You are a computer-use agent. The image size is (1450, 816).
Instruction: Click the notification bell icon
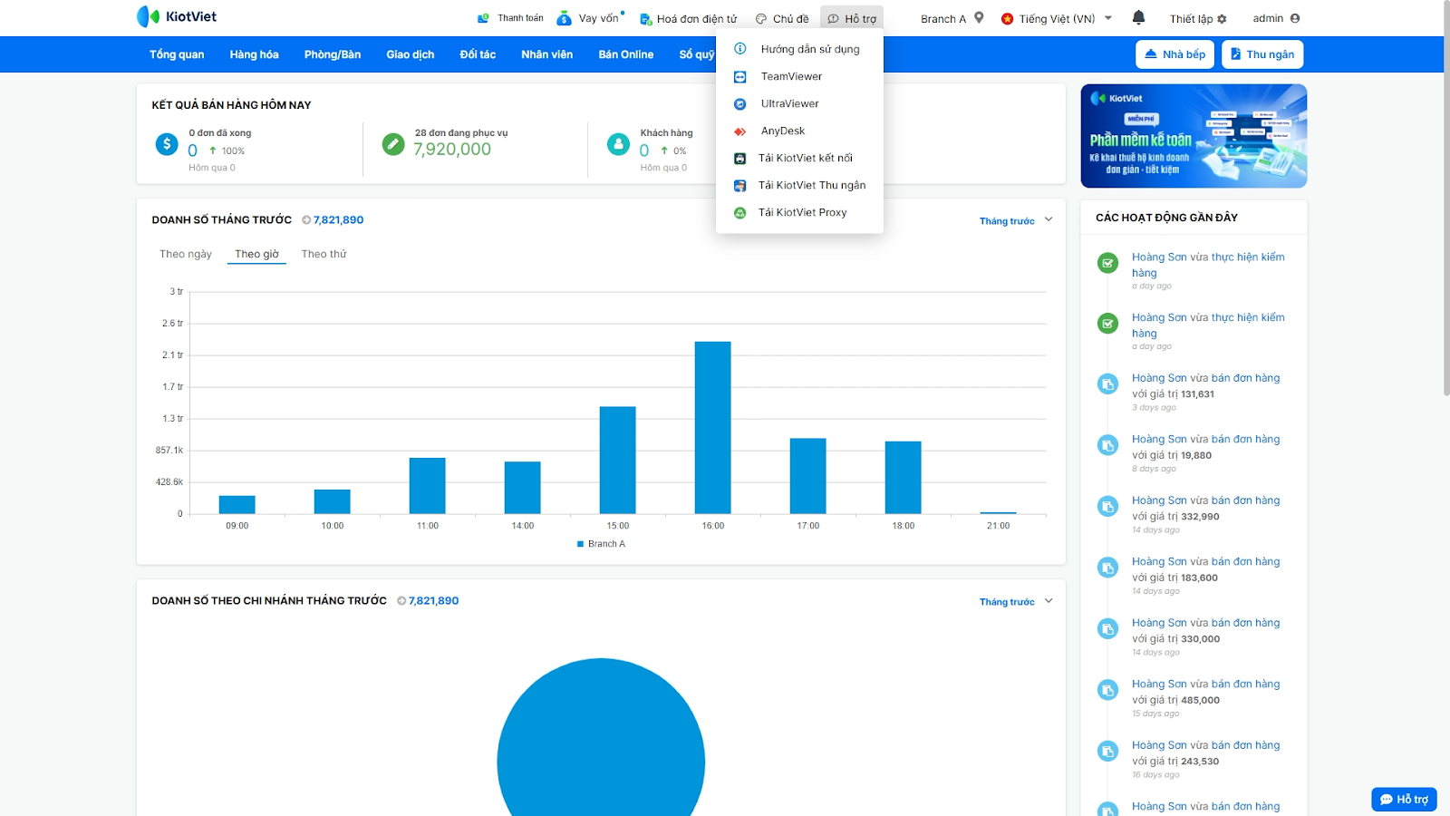[x=1138, y=17]
